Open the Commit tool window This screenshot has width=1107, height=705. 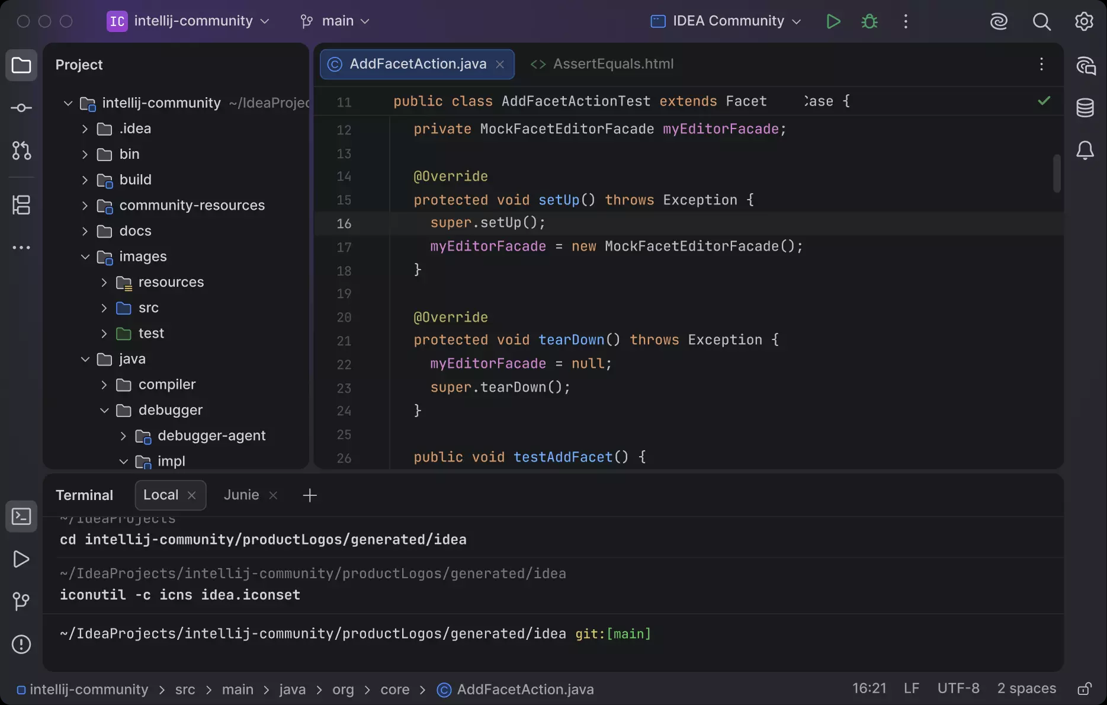pos(21,107)
